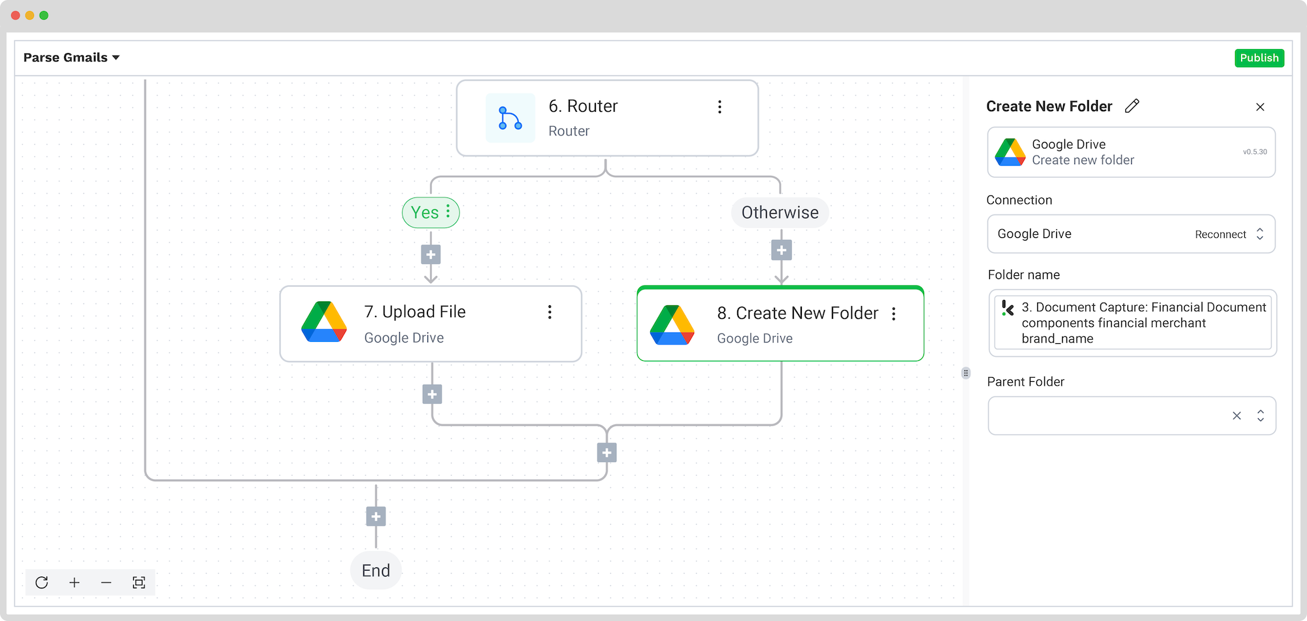Click the Reconnect link
1307x621 pixels.
[1220, 235]
